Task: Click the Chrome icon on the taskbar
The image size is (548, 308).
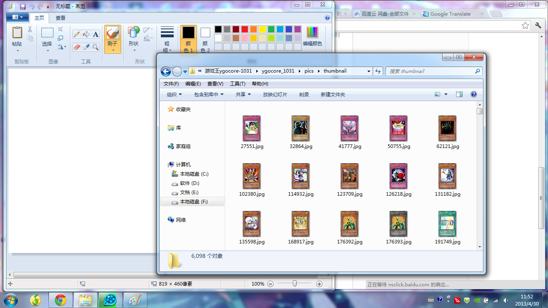Action: point(61,300)
